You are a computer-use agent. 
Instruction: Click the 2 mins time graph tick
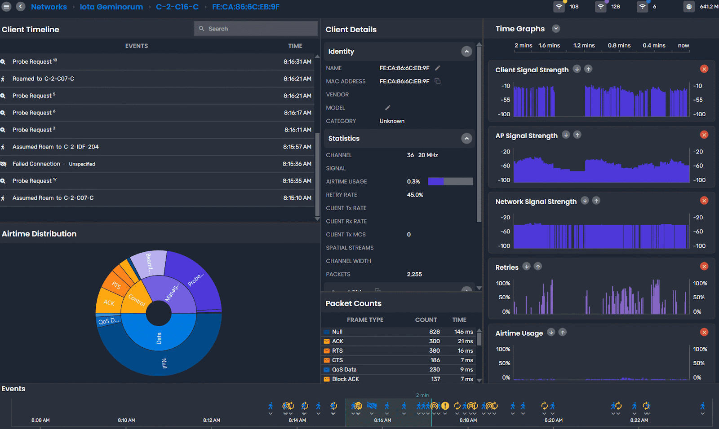coord(523,45)
